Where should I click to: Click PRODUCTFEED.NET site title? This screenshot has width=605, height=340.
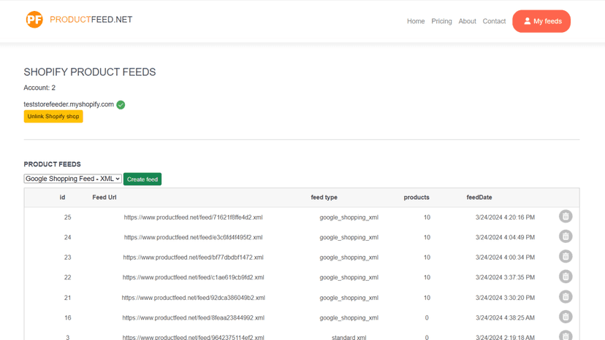click(x=91, y=20)
